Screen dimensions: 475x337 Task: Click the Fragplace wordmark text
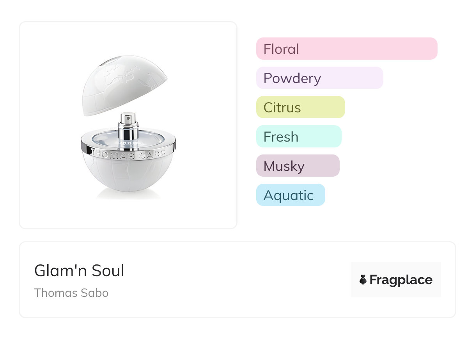click(401, 280)
